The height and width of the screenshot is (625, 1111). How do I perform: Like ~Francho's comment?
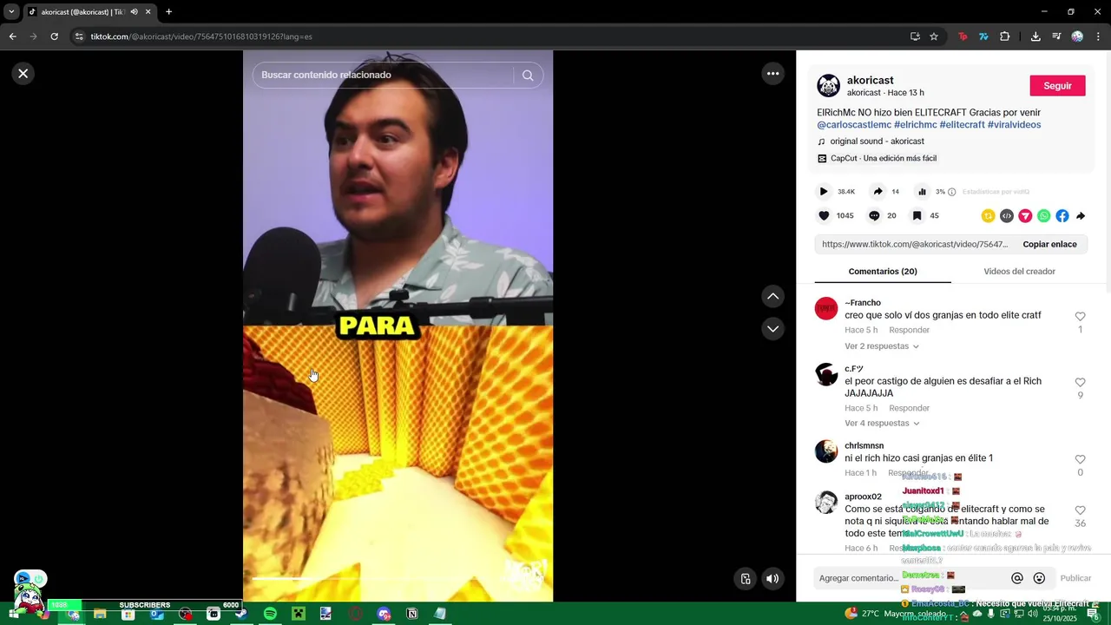(x=1080, y=317)
